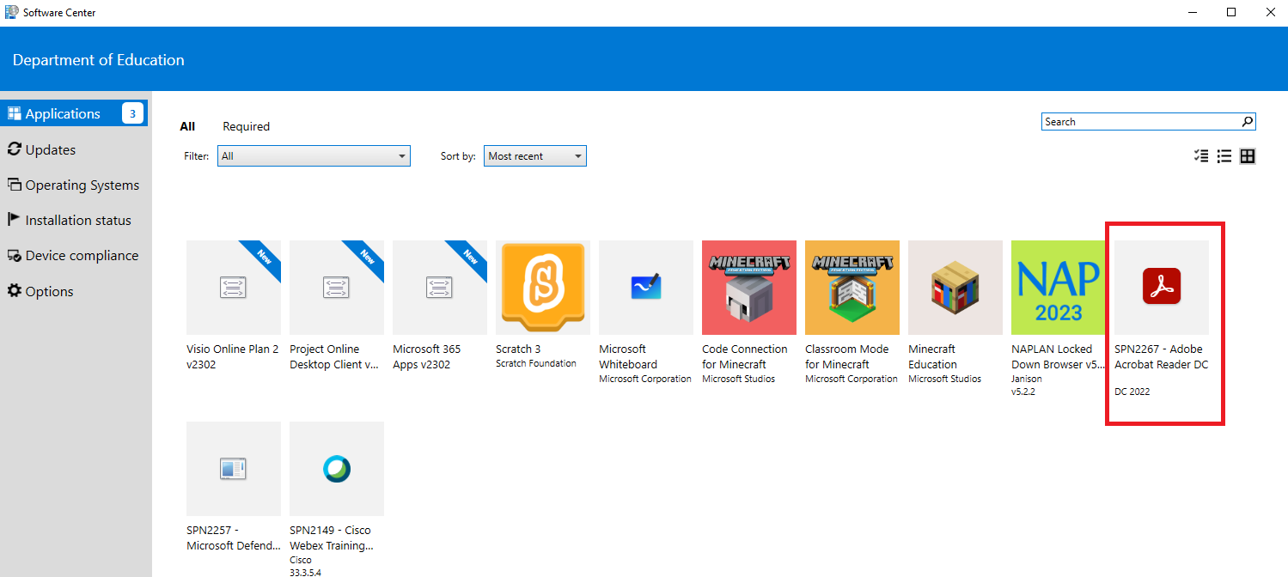The image size is (1288, 577).
Task: Switch to list view icon
Action: (1224, 156)
